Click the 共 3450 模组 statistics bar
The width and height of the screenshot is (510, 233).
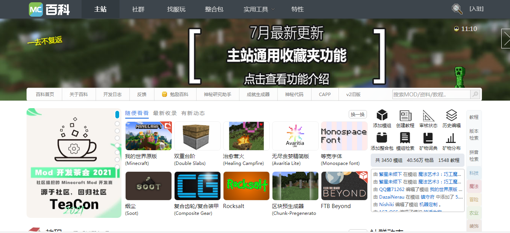(417, 160)
